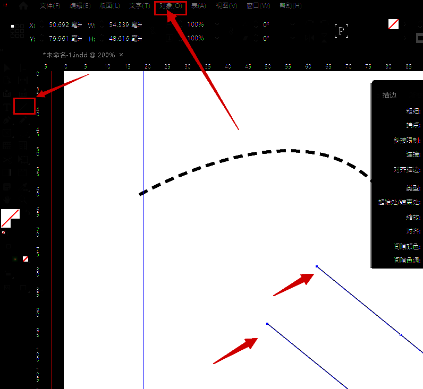Image resolution: width=423 pixels, height=389 pixels.
Task: Open the shear angle dropdown
Action: coord(293,38)
